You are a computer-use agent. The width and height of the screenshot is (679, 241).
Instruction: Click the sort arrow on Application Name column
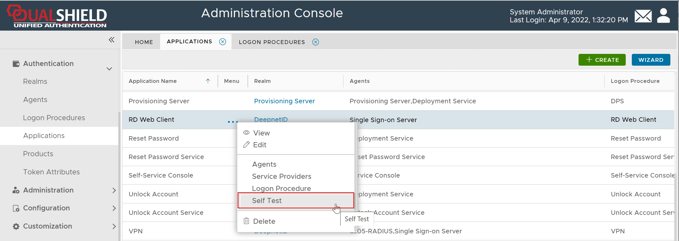[208, 81]
